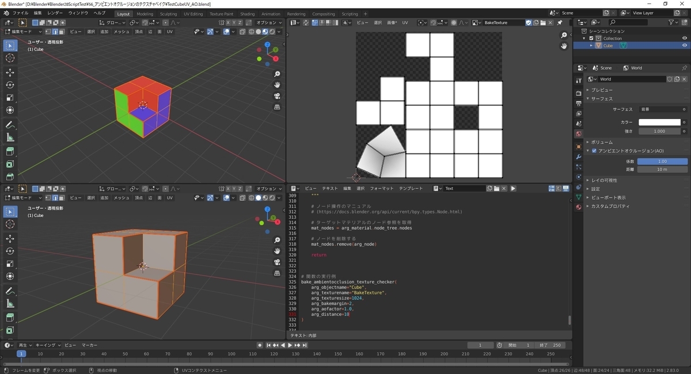
Task: Toggle Collection exclude checkbox in outliner
Action: pyautogui.click(x=591, y=39)
